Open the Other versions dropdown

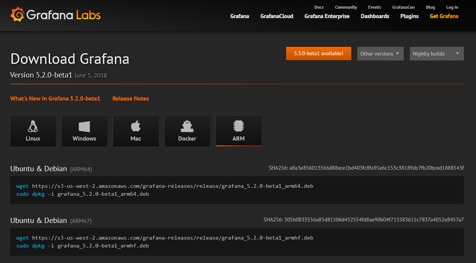click(x=380, y=54)
